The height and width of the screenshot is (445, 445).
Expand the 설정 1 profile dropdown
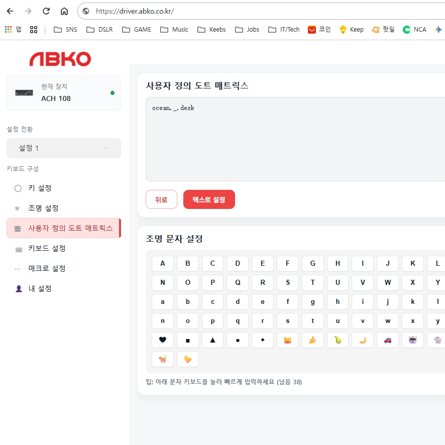click(x=64, y=148)
